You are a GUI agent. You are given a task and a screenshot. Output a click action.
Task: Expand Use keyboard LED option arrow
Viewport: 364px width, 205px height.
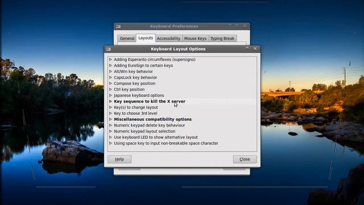pyautogui.click(x=110, y=137)
